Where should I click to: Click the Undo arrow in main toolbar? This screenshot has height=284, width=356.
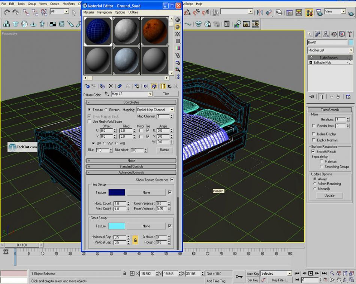[6, 12]
